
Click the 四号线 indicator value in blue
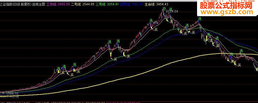tap(132, 4)
